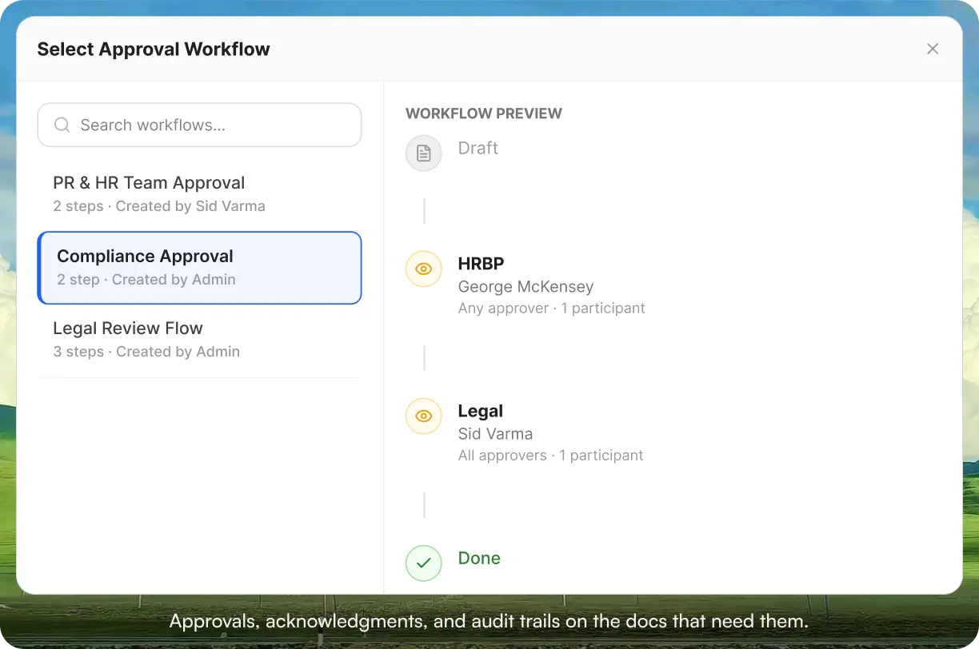This screenshot has height=649, width=979.
Task: Click the HRBP step title
Action: pyautogui.click(x=481, y=264)
